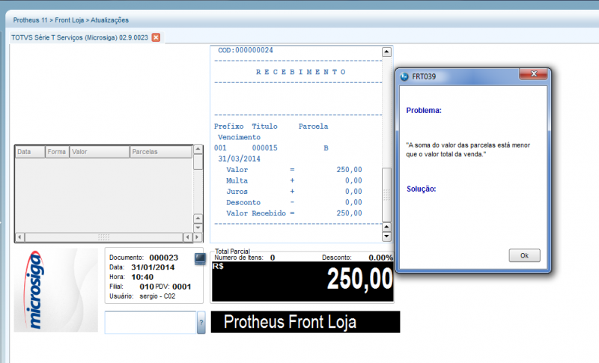Select the TOTVS Série T Serviços tab

coord(79,37)
